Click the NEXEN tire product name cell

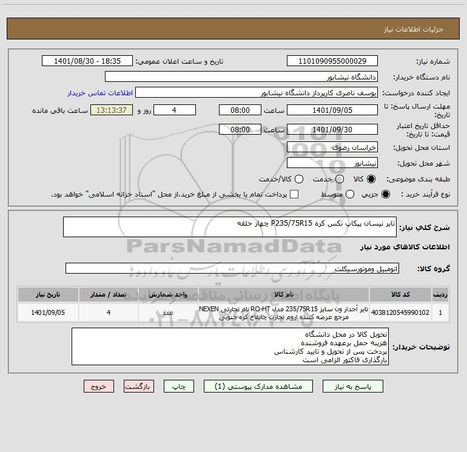click(x=284, y=312)
